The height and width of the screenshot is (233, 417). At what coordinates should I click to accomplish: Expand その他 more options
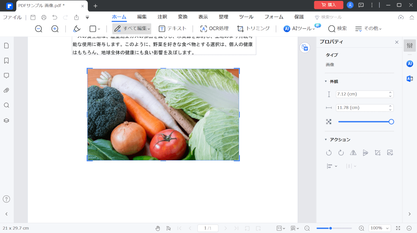tap(368, 29)
